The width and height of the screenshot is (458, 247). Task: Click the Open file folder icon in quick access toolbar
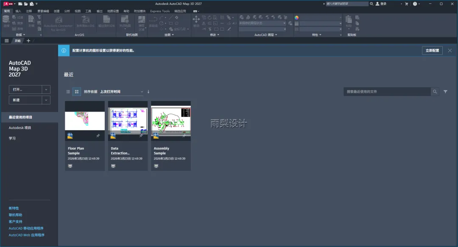point(26,4)
